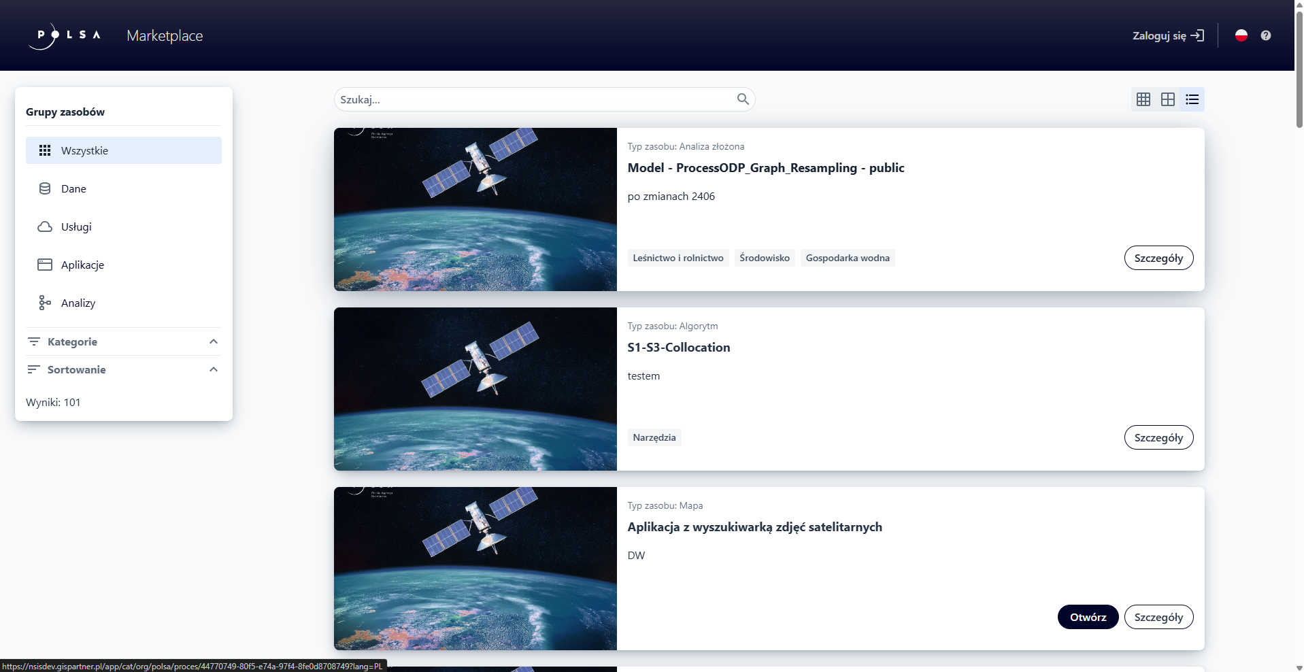
Task: Select the Dane resource group
Action: pos(124,188)
